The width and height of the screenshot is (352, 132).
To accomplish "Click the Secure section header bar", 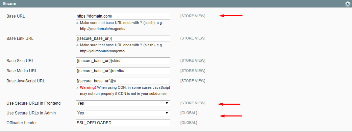I will (x=176, y=4).
